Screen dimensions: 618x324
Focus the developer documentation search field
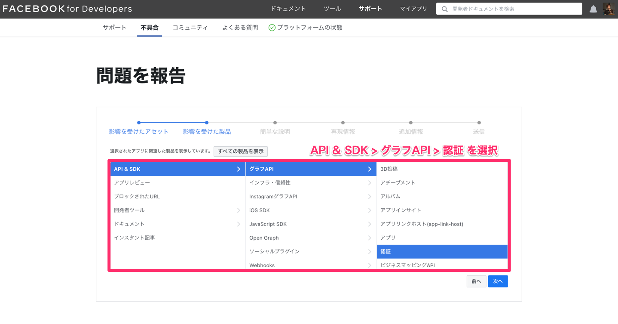pos(509,9)
